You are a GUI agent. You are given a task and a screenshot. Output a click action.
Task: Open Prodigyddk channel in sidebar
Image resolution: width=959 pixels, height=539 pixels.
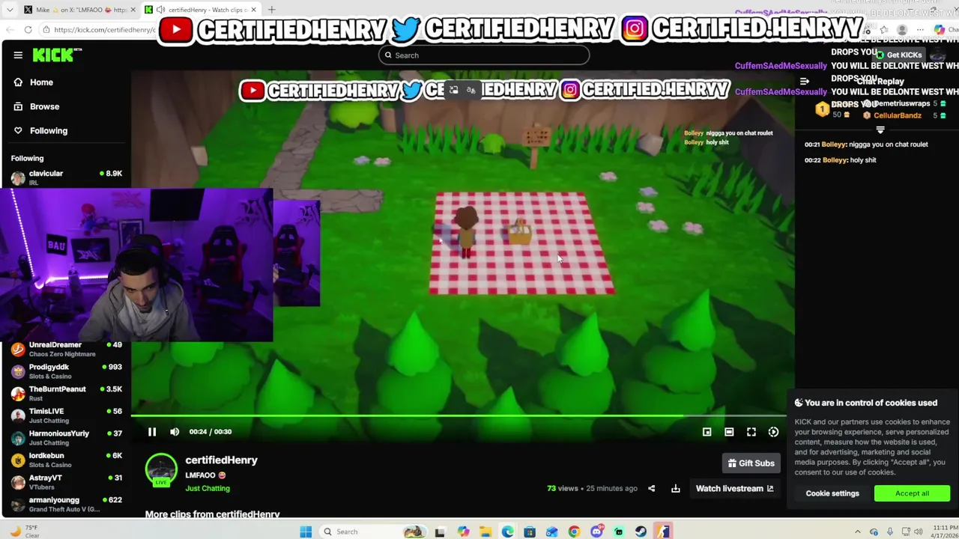click(x=66, y=371)
